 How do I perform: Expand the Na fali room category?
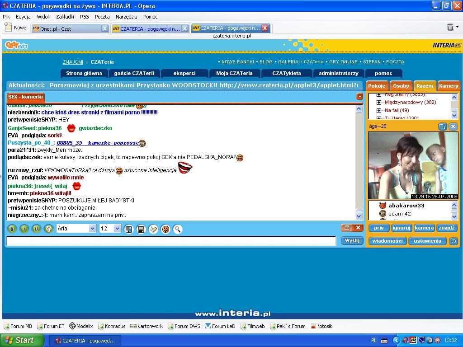(x=379, y=110)
